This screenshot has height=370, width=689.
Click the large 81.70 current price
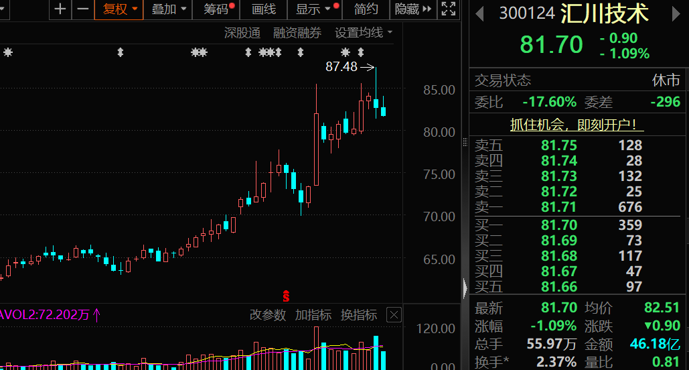pyautogui.click(x=551, y=45)
